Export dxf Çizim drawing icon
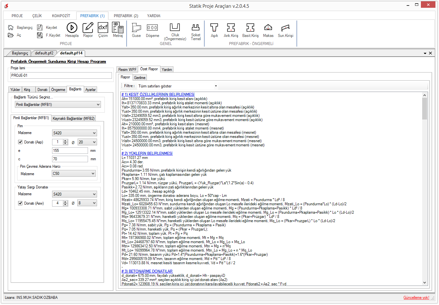 pos(103,28)
